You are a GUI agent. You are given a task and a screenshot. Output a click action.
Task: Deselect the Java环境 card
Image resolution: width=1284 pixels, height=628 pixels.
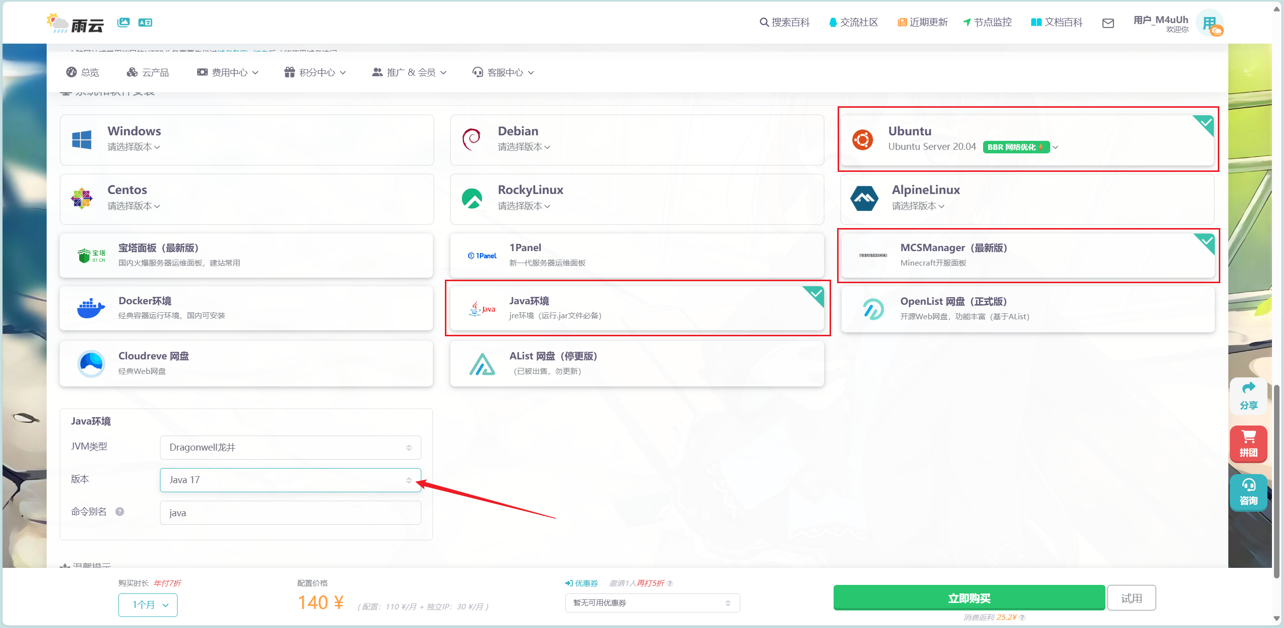tap(637, 308)
